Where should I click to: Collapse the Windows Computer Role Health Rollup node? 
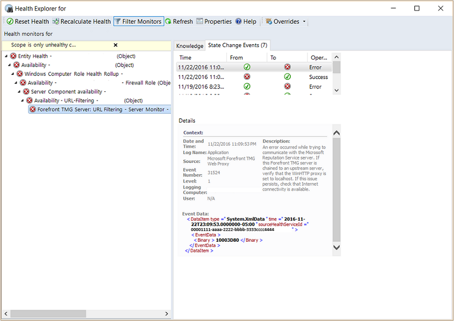[x=13, y=74]
